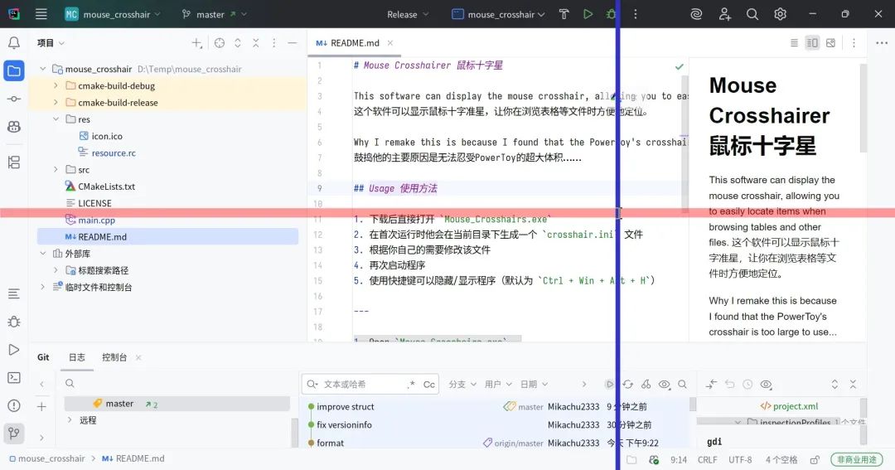Click locate-file target icon in project panel

coord(219,43)
